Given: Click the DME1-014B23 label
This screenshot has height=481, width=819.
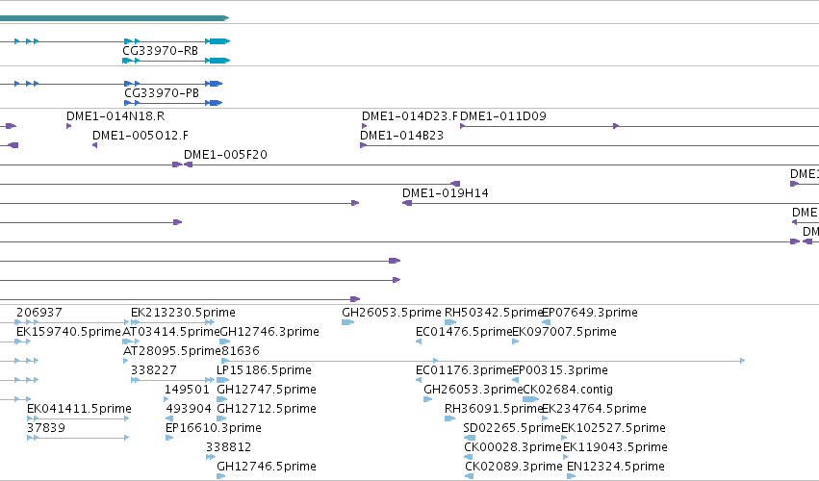Looking at the screenshot, I should coord(401,136).
